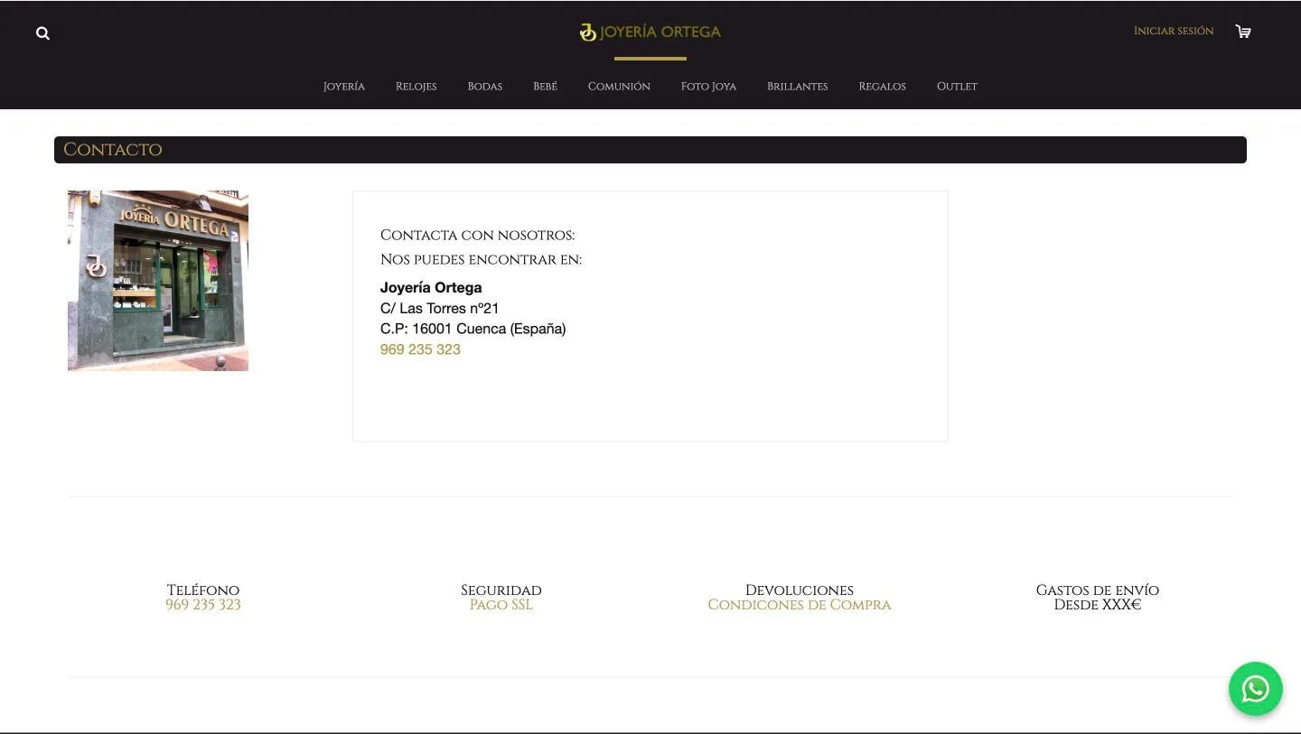Image resolution: width=1301 pixels, height=734 pixels.
Task: Call the phone number in contact box
Action: coord(420,349)
